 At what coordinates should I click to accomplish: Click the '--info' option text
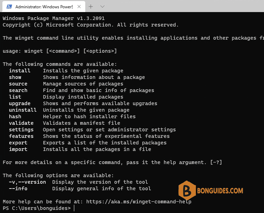pyautogui.click(x=18, y=189)
